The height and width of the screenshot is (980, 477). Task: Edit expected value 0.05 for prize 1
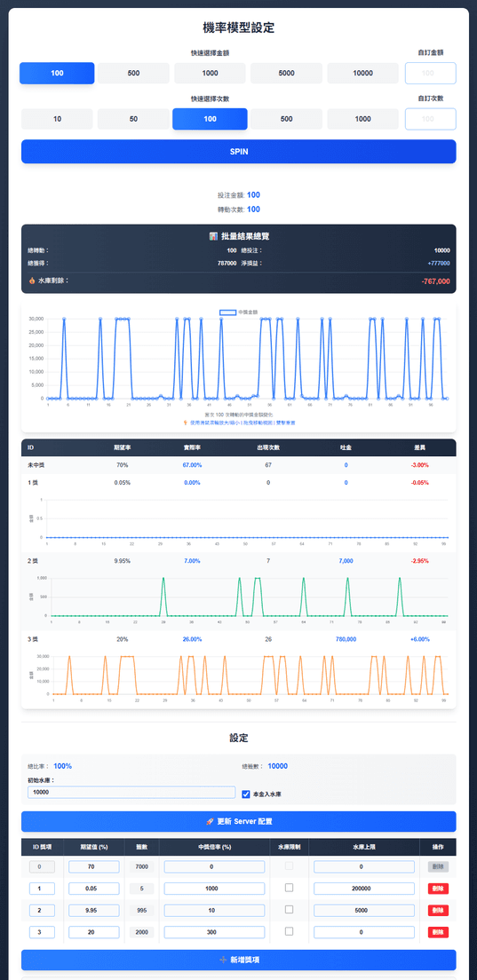[94, 888]
